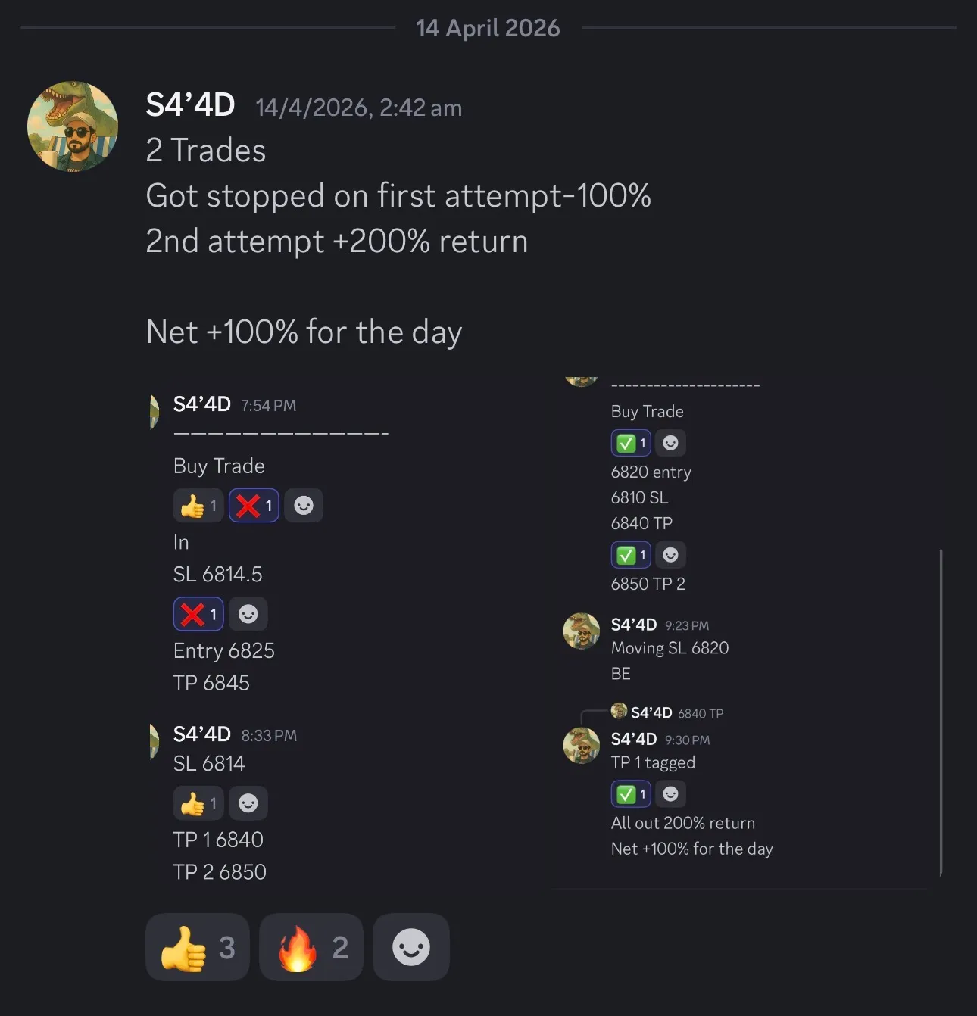Click the 9:30 PM message timestamp
This screenshot has width=977, height=1016.
686,740
